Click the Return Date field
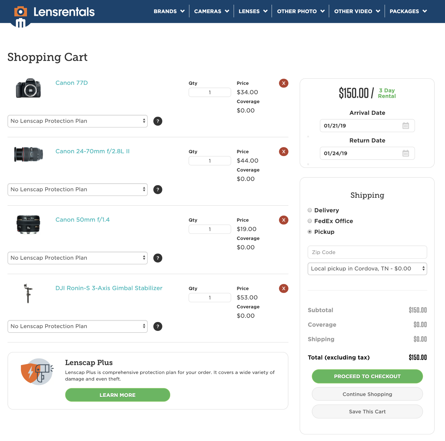Screen dimensions: 445x441 click(x=367, y=153)
